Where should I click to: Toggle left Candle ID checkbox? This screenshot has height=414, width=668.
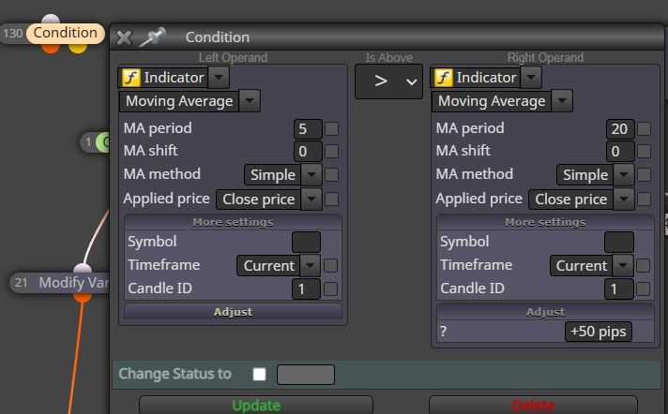click(x=330, y=288)
